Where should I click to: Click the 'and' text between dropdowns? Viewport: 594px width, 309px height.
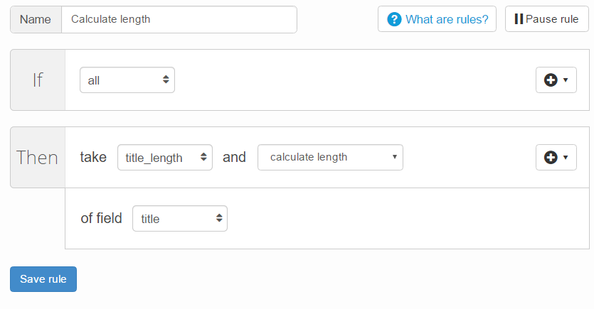(x=235, y=158)
